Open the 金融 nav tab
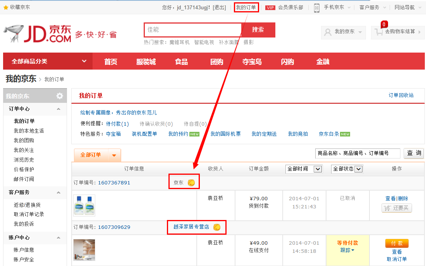Viewport: 426px width, 266px height. click(x=323, y=62)
